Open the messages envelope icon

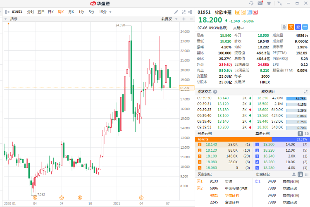260,3
